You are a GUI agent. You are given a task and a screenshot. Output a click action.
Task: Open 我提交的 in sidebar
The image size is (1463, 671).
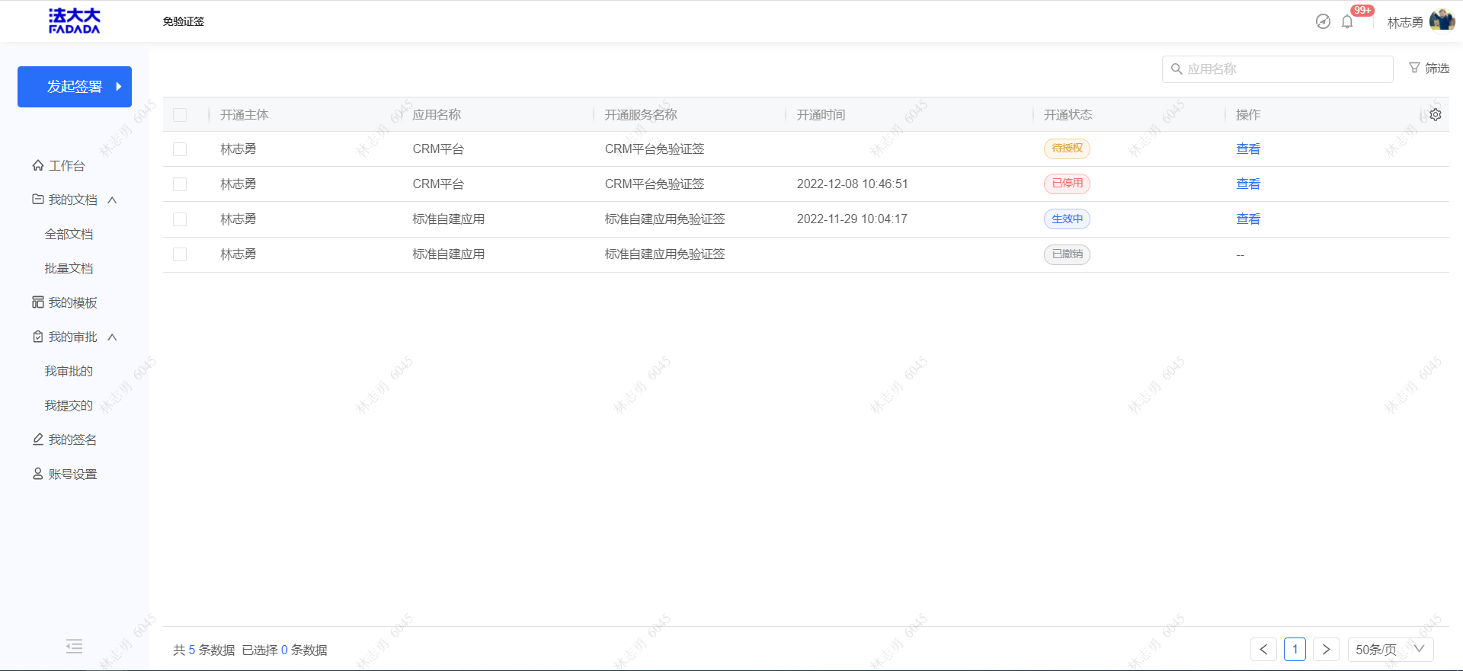click(x=69, y=405)
